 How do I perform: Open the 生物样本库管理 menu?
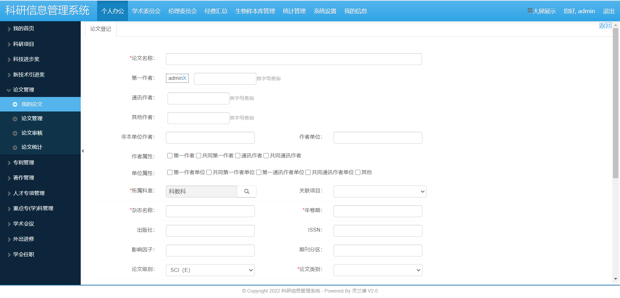255,11
